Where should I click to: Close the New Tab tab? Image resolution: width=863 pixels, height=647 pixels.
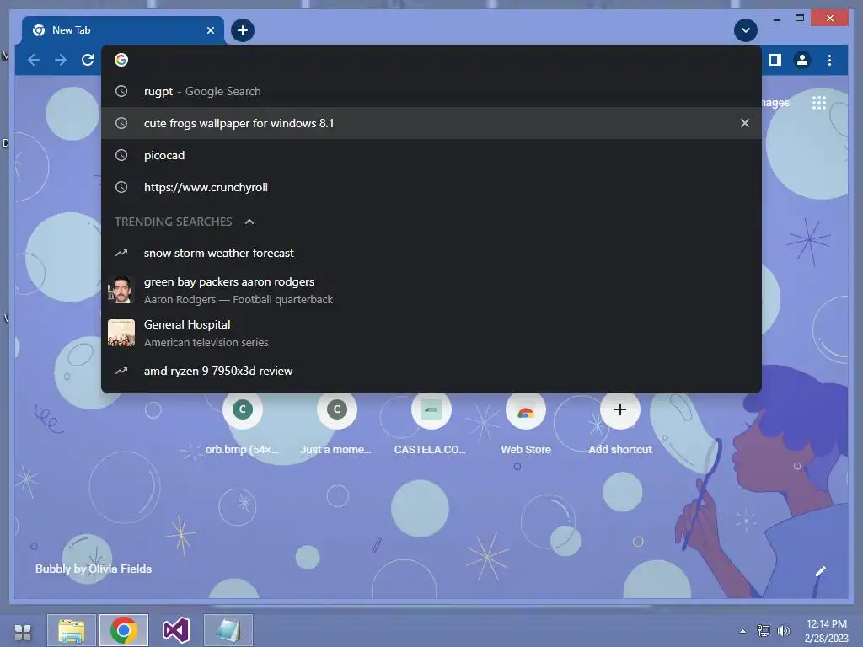click(x=210, y=30)
